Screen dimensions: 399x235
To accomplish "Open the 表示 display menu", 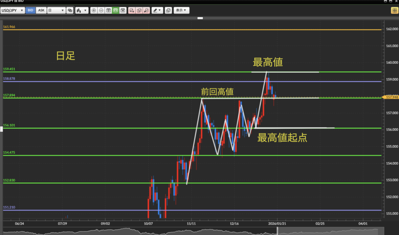I will (181, 10).
